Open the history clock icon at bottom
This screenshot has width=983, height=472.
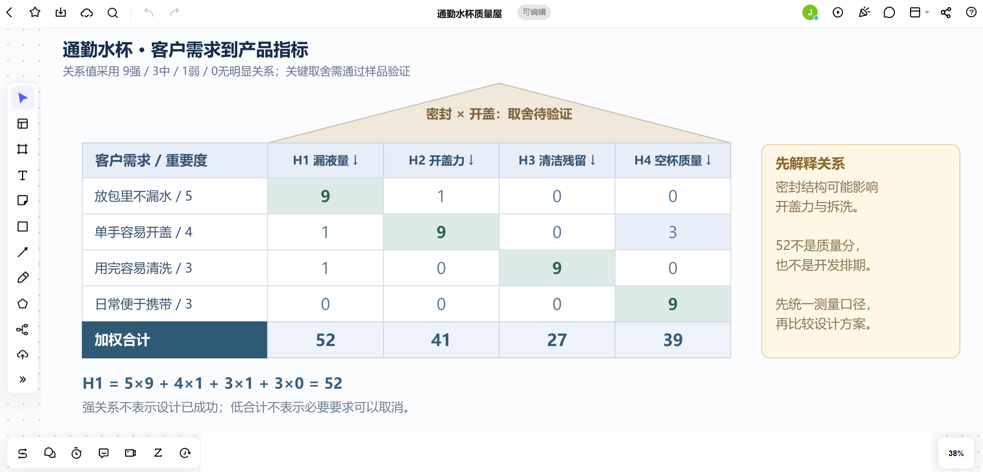(185, 453)
